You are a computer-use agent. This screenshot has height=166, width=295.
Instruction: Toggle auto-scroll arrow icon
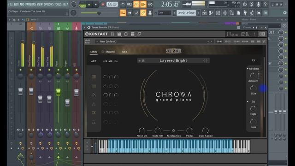[130, 13]
